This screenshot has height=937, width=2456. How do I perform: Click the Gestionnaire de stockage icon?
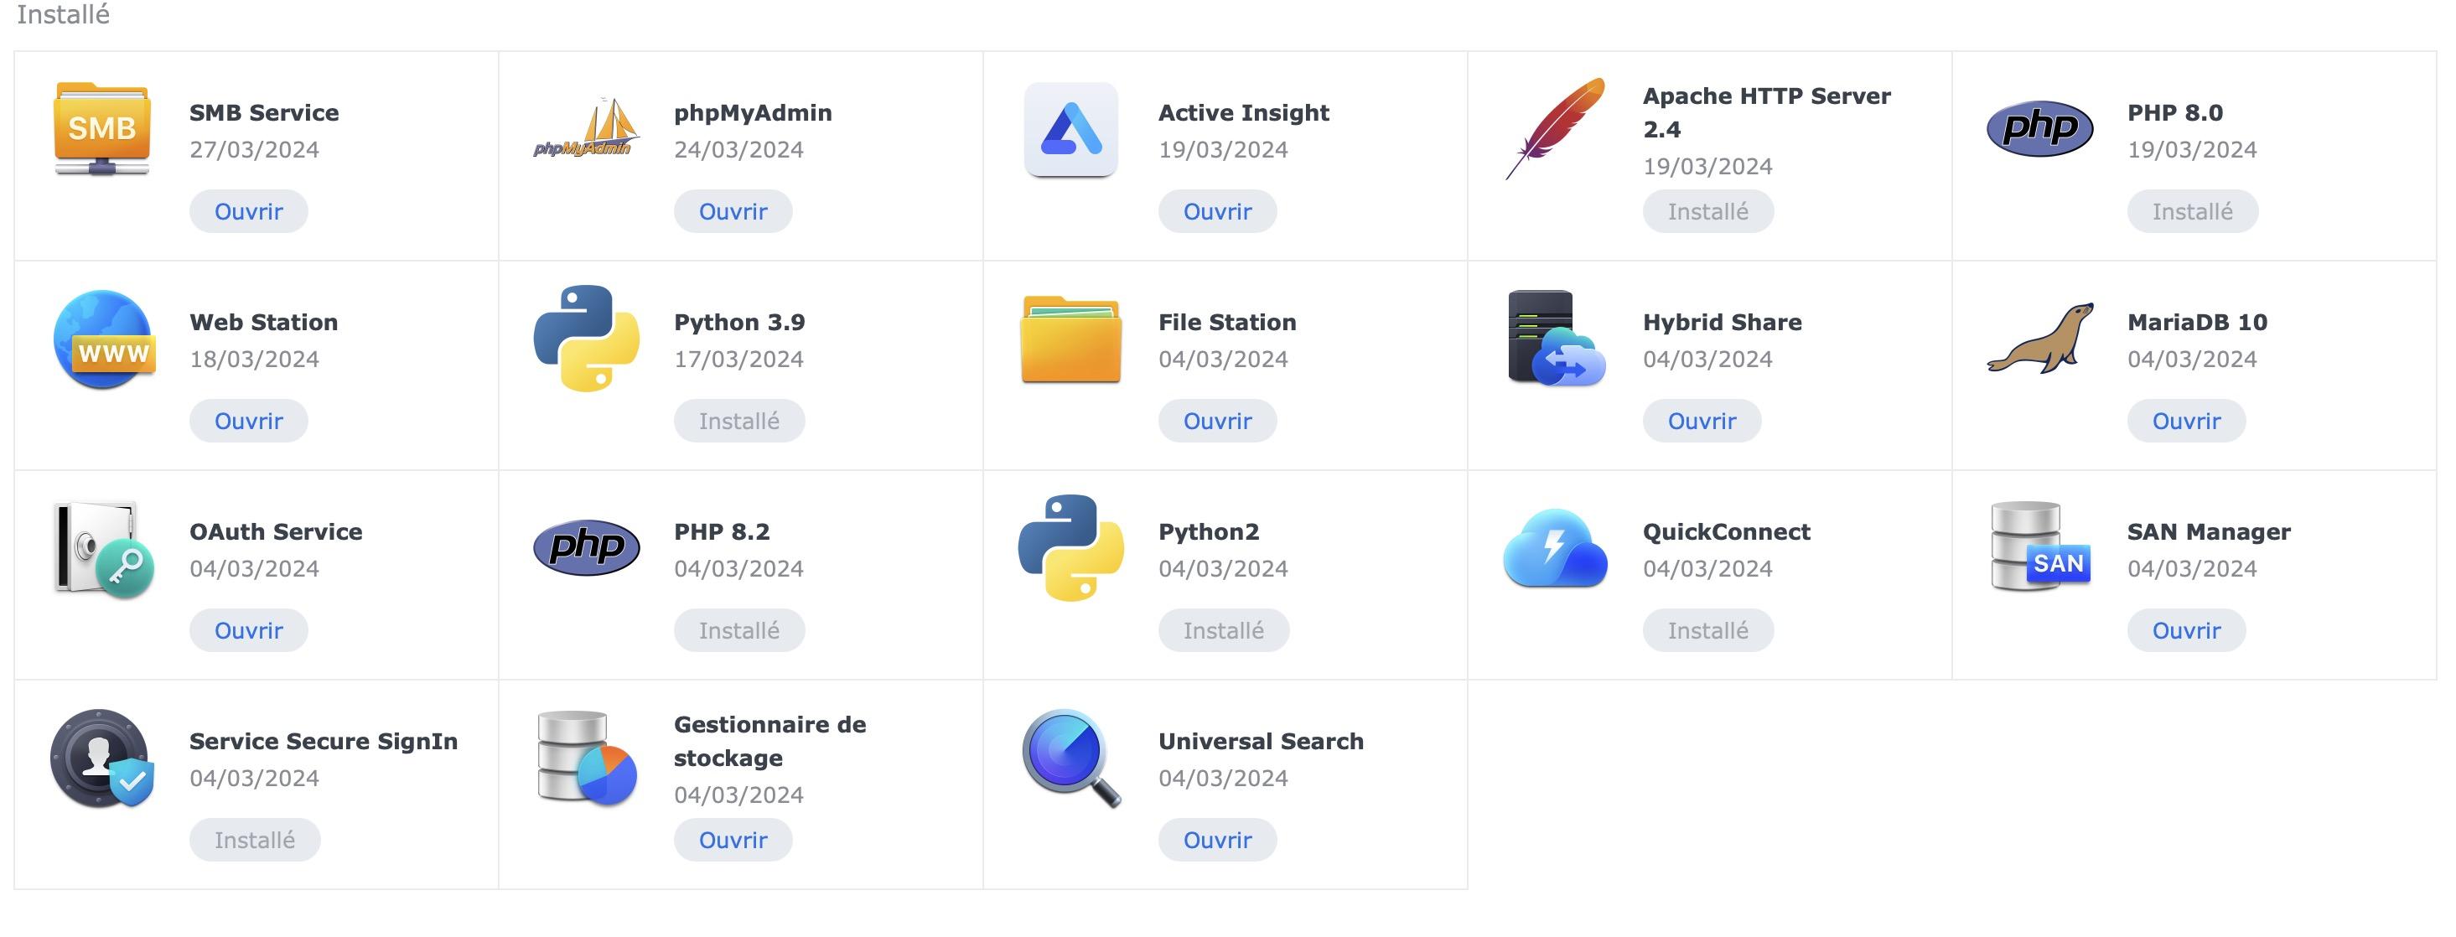(x=587, y=758)
